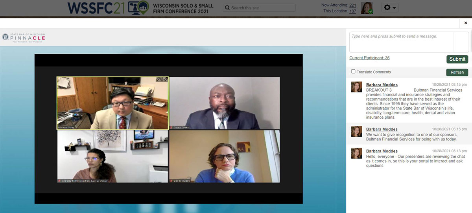Click the Now Attending 221 count link
Viewport: 472px width, 213px height.
click(352, 5)
